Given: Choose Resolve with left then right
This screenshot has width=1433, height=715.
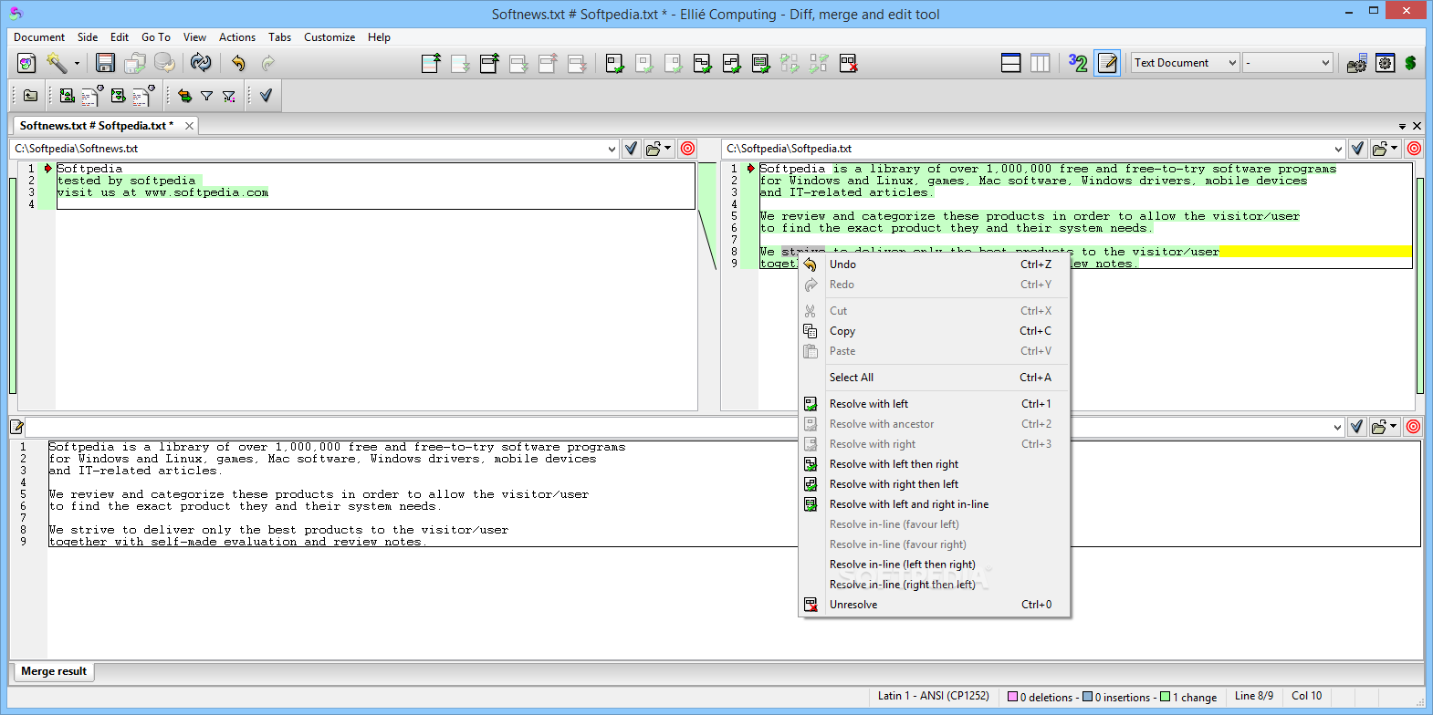Looking at the screenshot, I should pyautogui.click(x=934, y=464).
